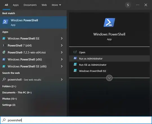Click the Windows PowerShell (x86) icon
The height and width of the screenshot is (124, 152).
point(4,59)
